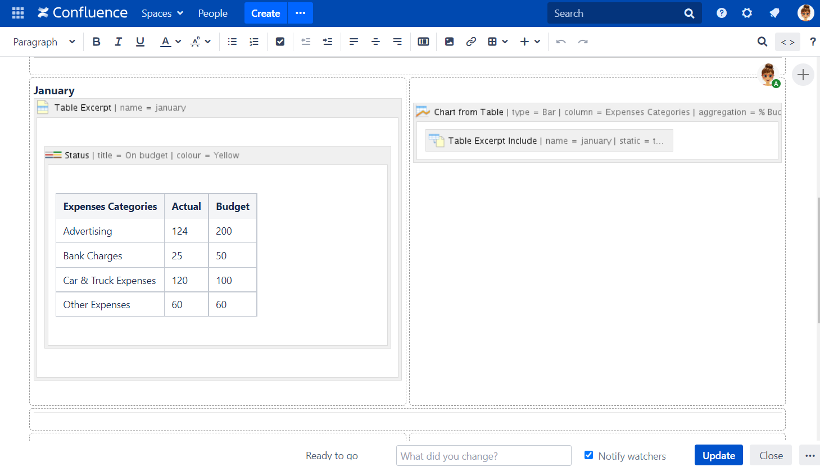Viewport: 820px width, 467px height.
Task: Click the Create button
Action: pyautogui.click(x=265, y=13)
